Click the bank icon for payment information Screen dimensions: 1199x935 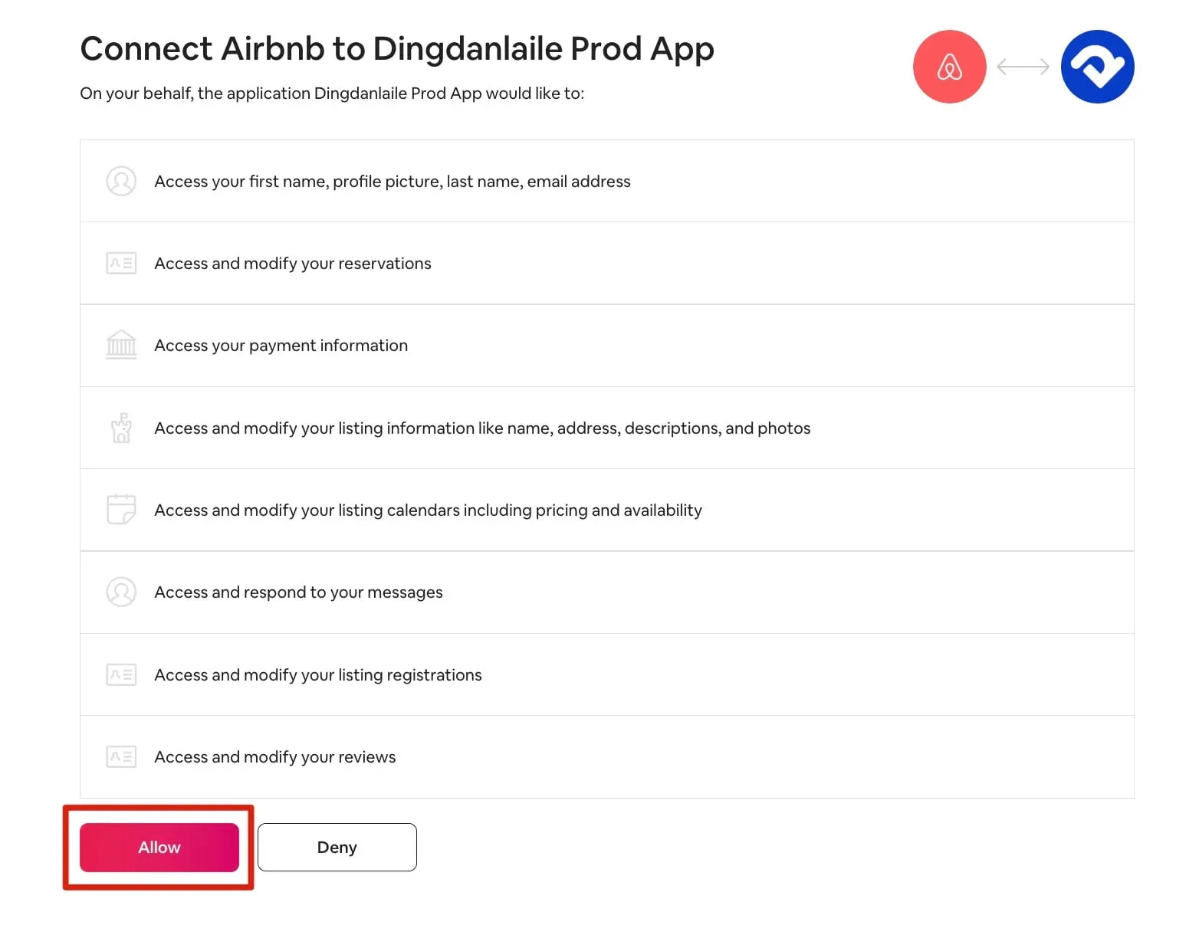click(x=120, y=345)
